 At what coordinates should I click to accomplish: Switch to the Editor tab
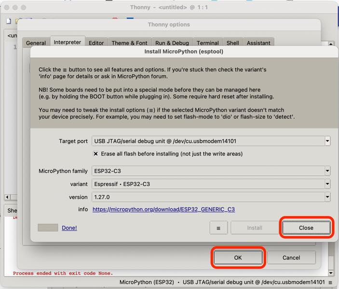[96, 43]
